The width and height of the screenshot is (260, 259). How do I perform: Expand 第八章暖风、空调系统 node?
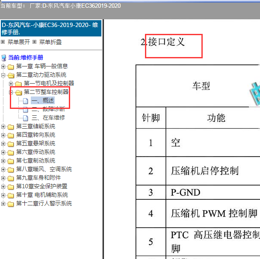tap(3, 169)
